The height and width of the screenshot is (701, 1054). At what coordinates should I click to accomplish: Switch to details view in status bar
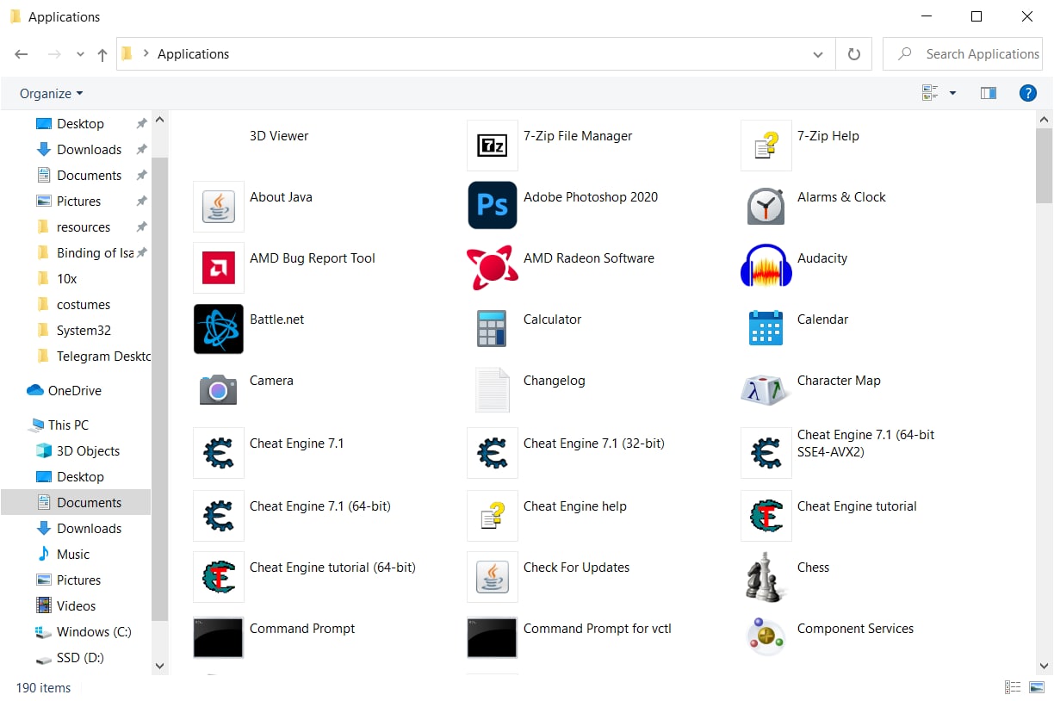(x=1012, y=687)
